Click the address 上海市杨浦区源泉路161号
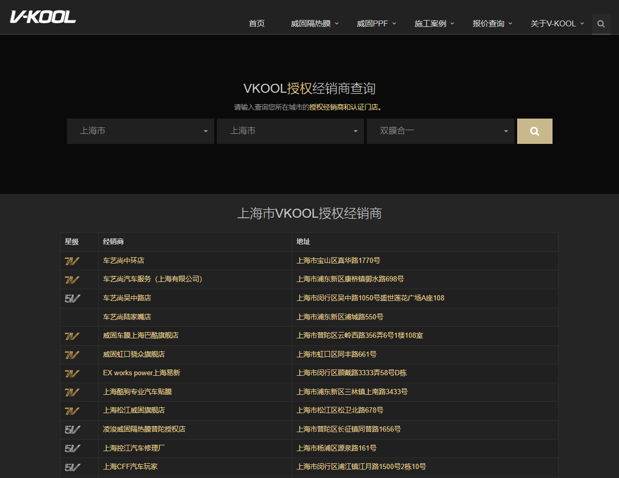The image size is (619, 478). (336, 448)
